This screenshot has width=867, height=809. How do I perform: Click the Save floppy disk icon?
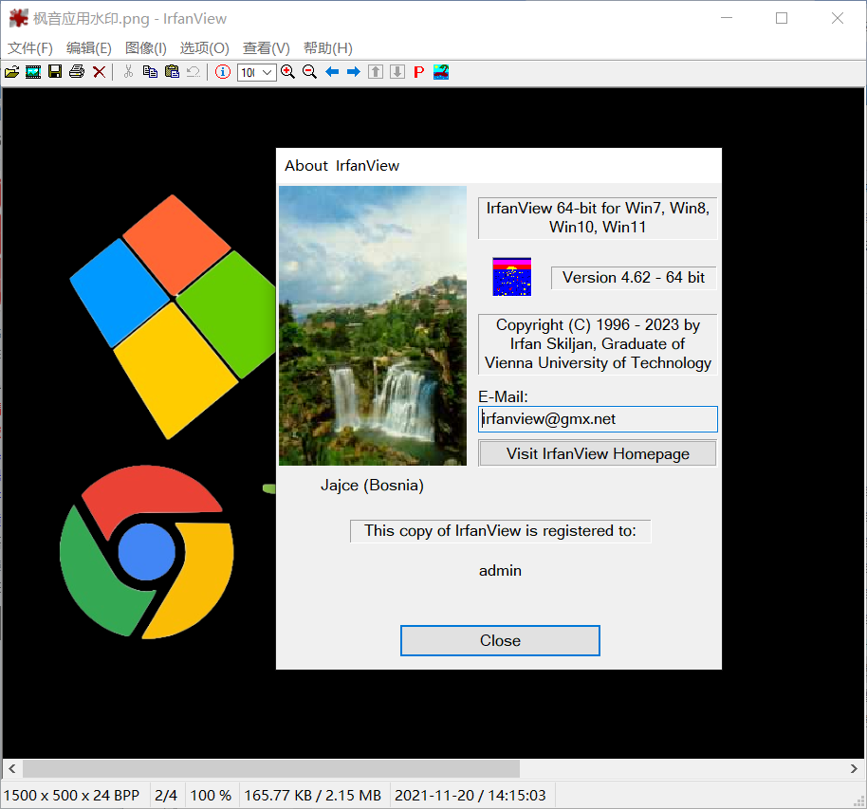coord(55,72)
